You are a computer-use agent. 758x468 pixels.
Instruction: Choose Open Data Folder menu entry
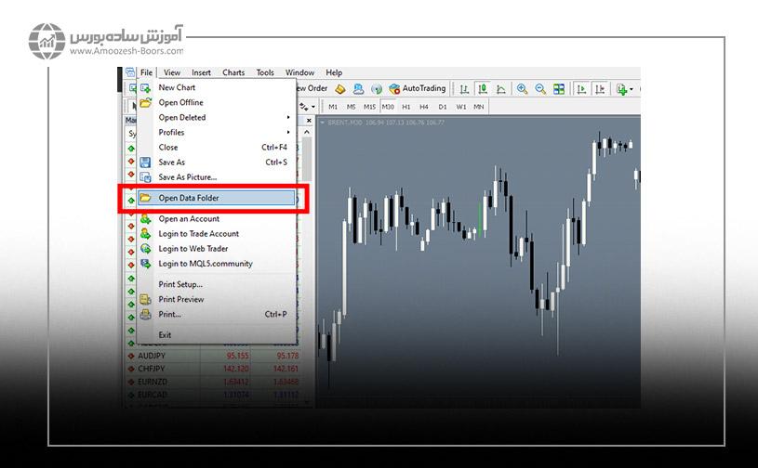coord(189,198)
